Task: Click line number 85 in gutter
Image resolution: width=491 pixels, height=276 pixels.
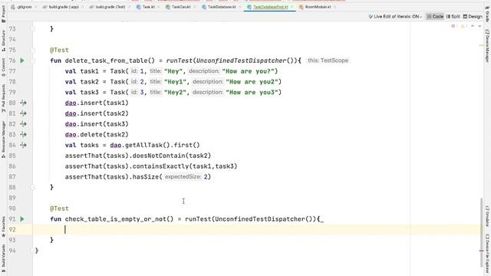Action: [12, 156]
